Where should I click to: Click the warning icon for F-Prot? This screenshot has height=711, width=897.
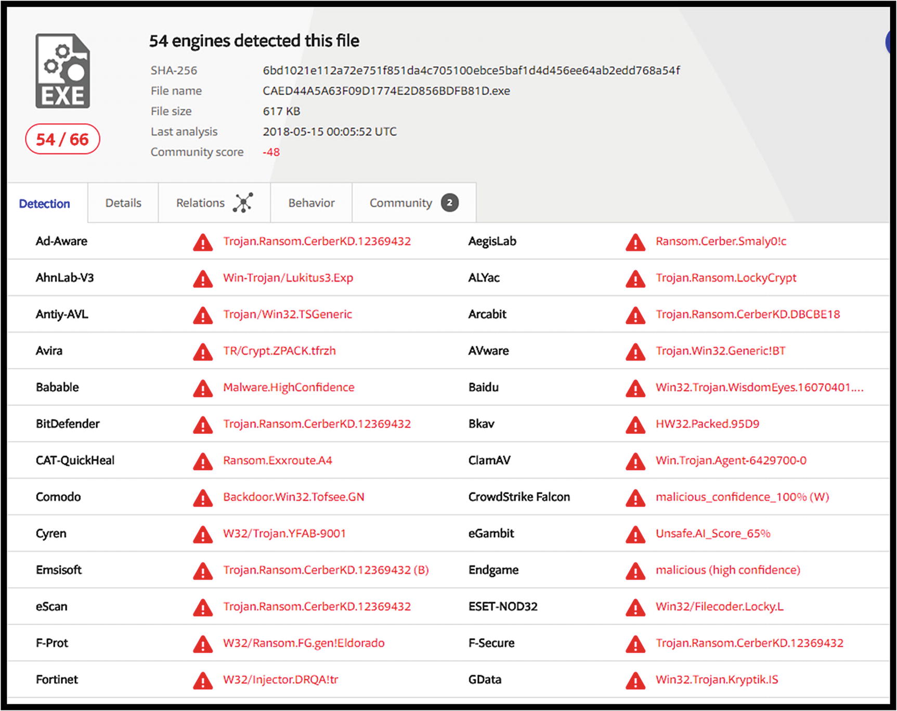point(203,644)
